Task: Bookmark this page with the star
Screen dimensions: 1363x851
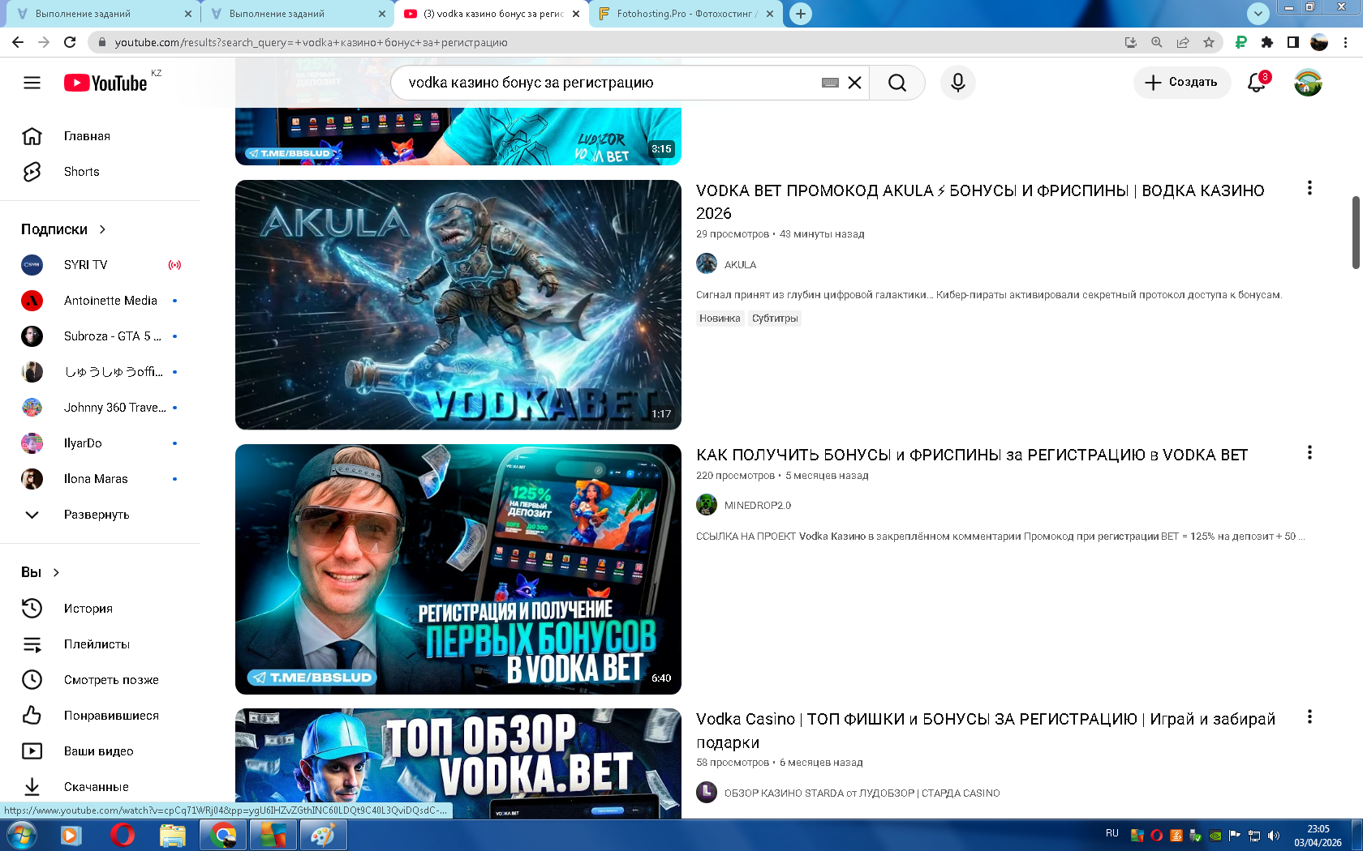Action: [1209, 42]
